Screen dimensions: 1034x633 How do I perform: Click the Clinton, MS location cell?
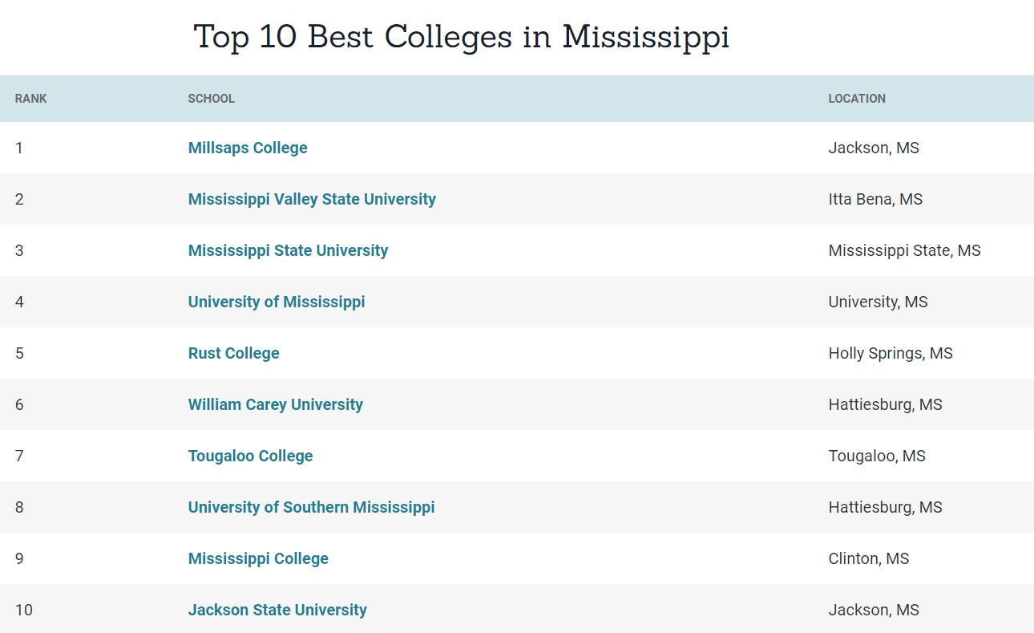pos(869,558)
